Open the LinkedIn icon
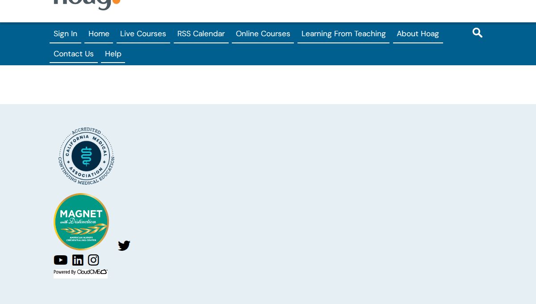Image resolution: width=536 pixels, height=304 pixels. coord(78,260)
